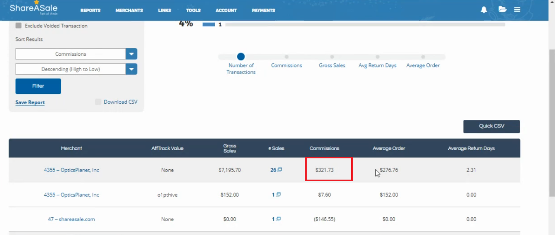Open the Payments menu
Viewport: 555px width, 235px height.
click(x=263, y=11)
